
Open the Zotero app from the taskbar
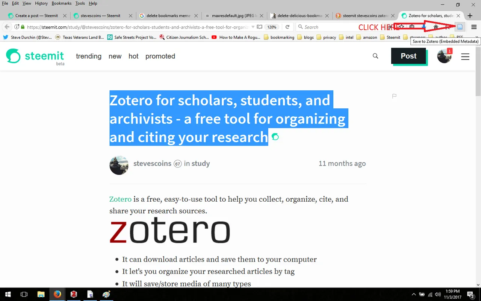pos(74,294)
